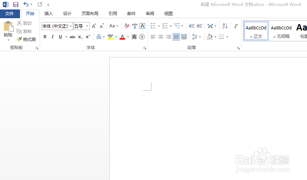Toggle italic formatting
The image size is (307, 180).
[x=53, y=36]
